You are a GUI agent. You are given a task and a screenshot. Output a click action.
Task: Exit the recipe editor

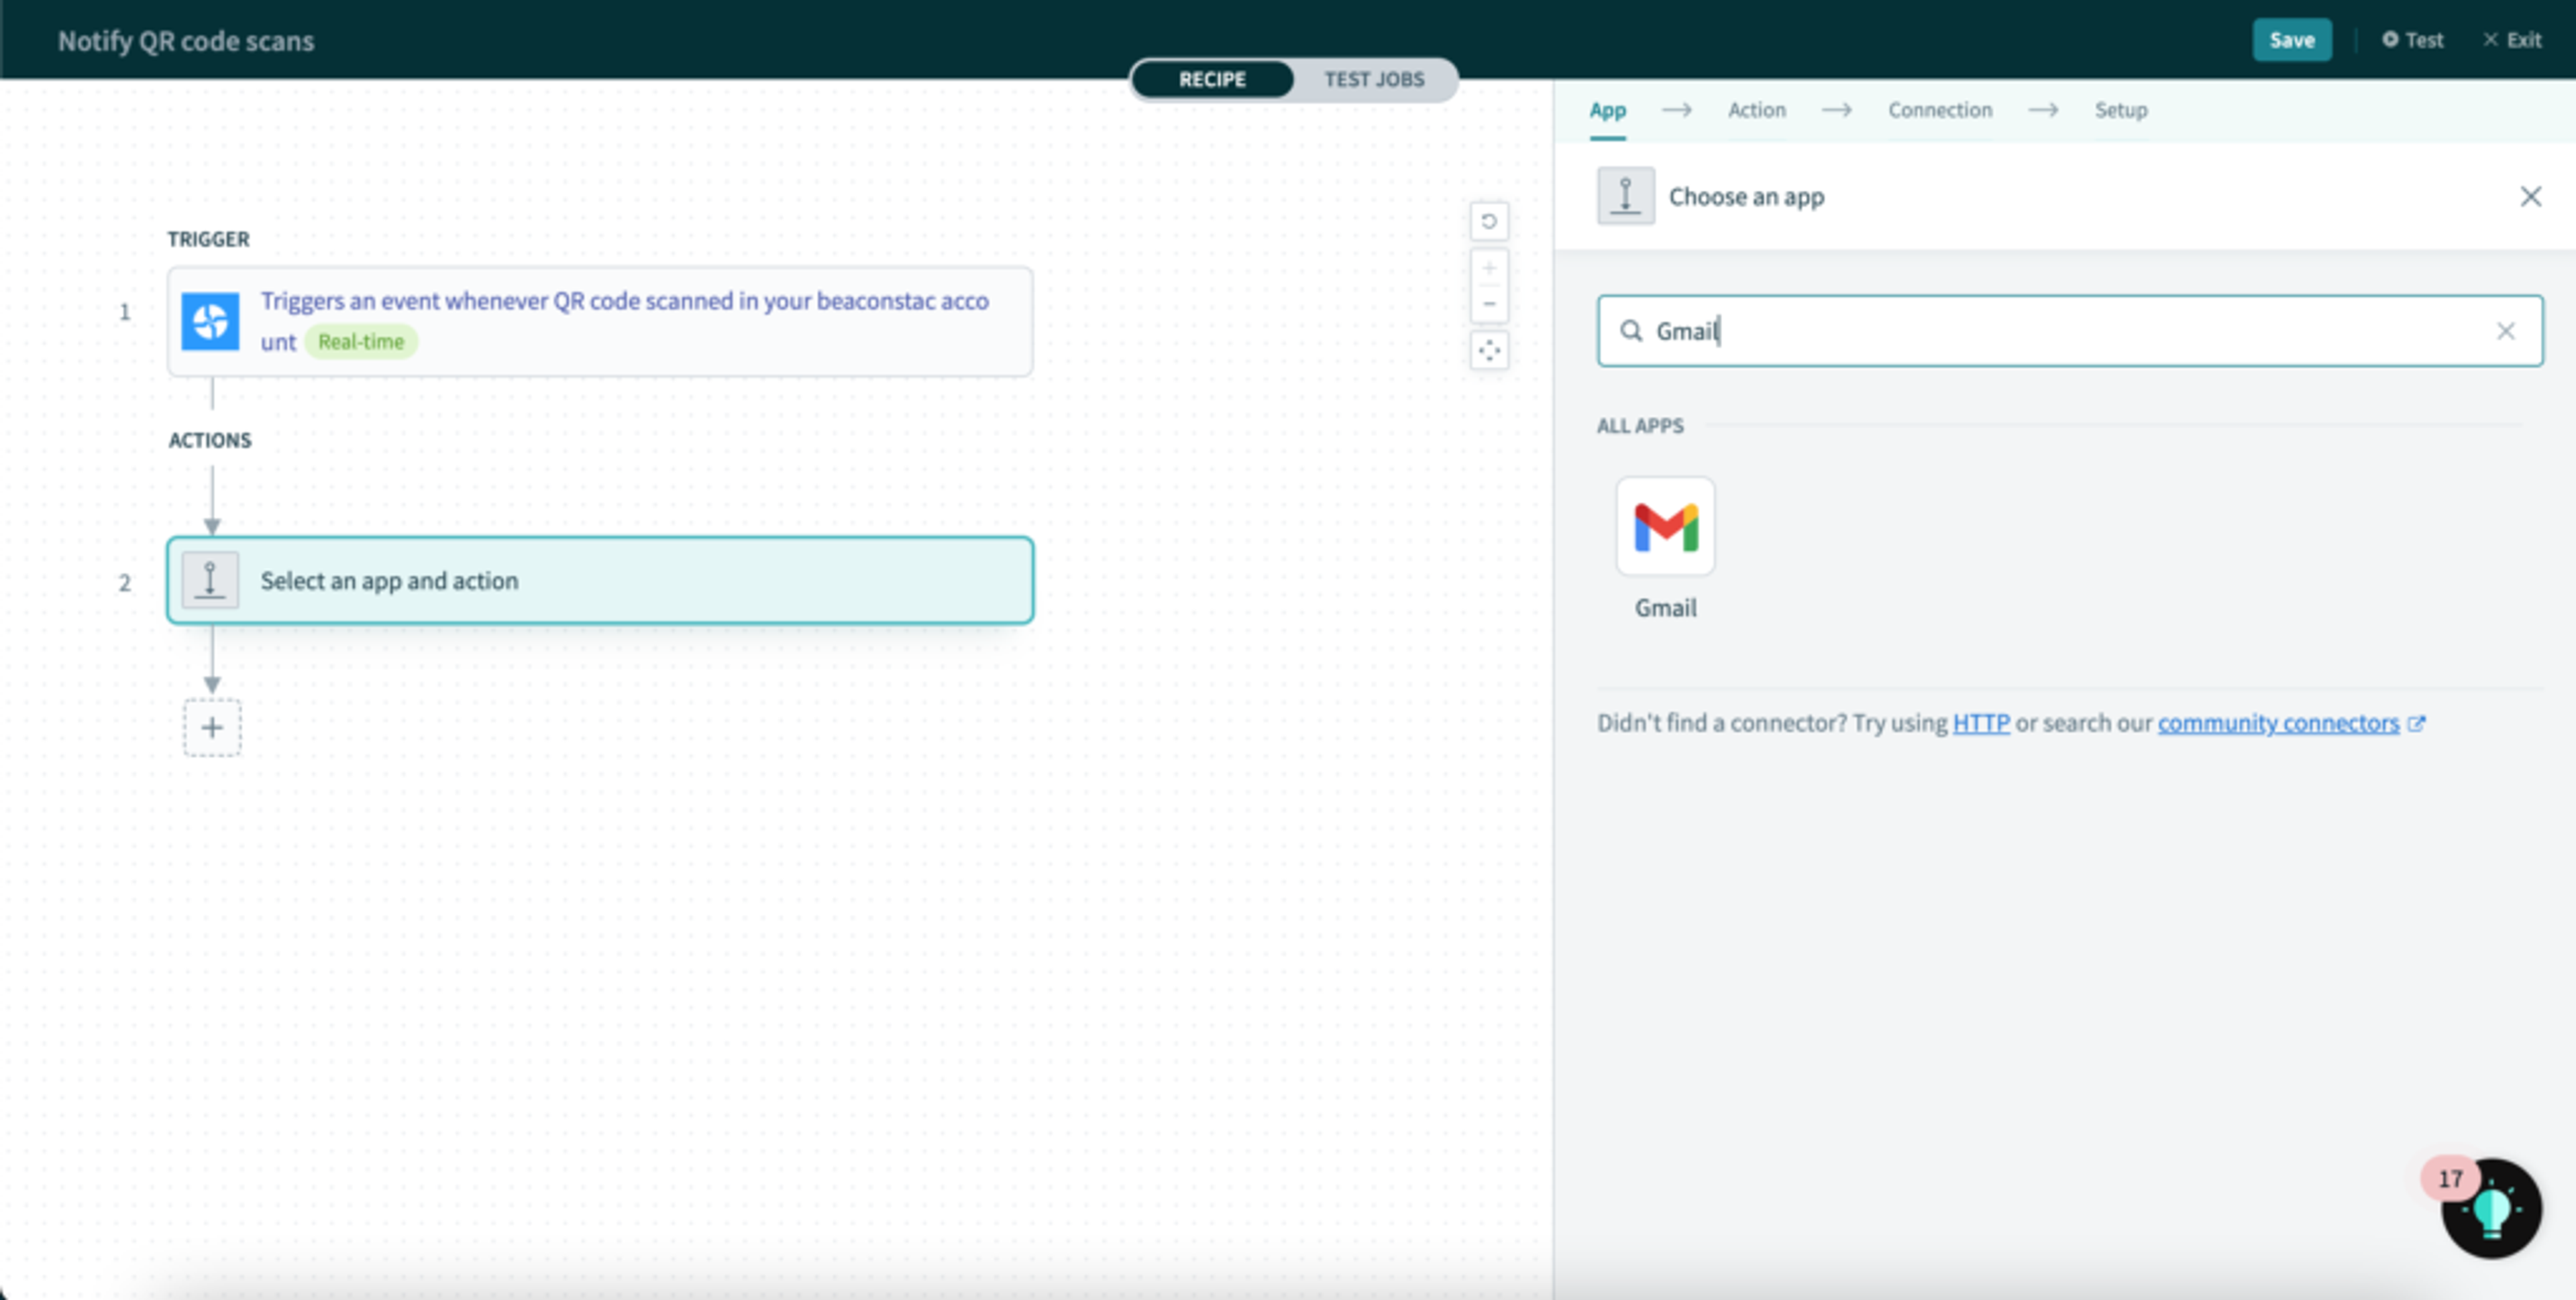(x=2512, y=40)
